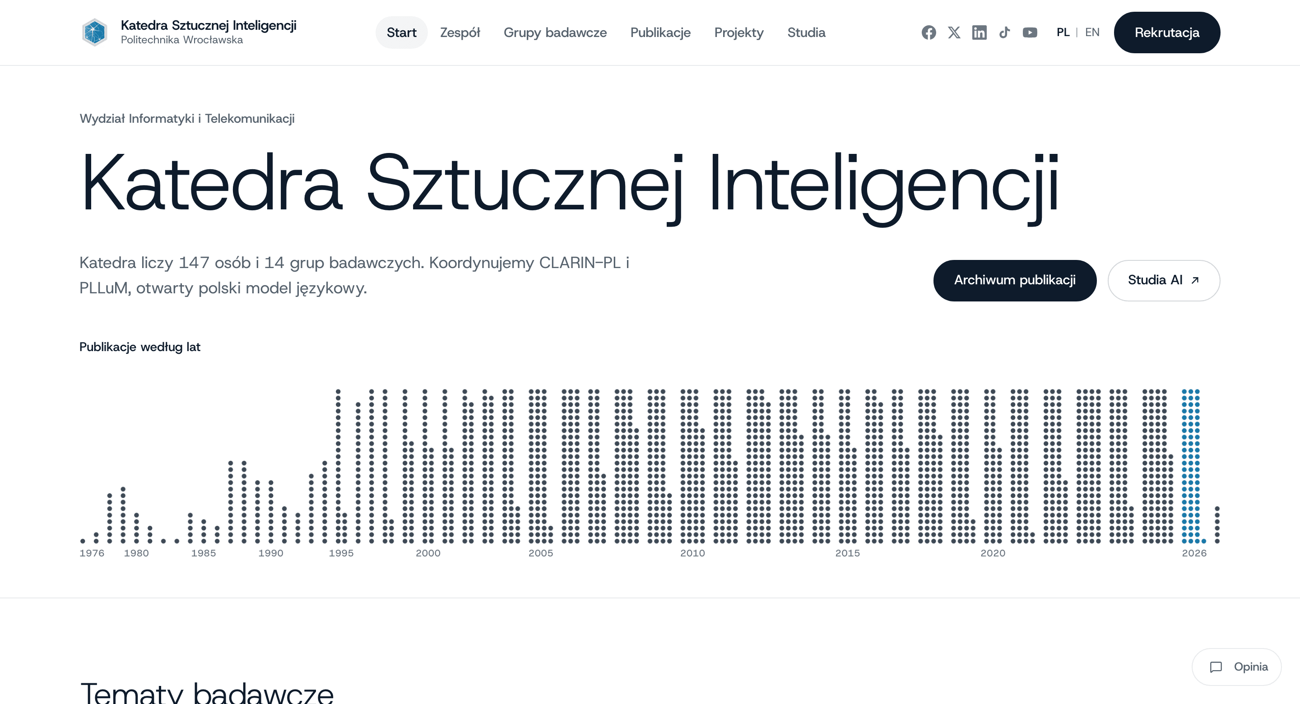Open the YouTube channel icon

pyautogui.click(x=1030, y=32)
